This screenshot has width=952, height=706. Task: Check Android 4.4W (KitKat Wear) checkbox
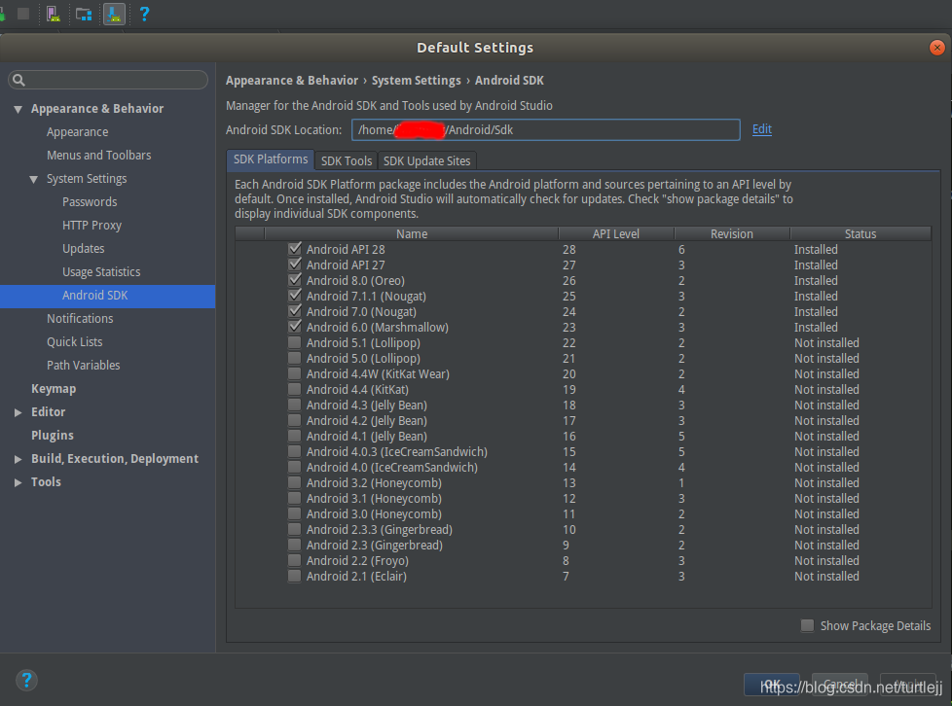[295, 373]
